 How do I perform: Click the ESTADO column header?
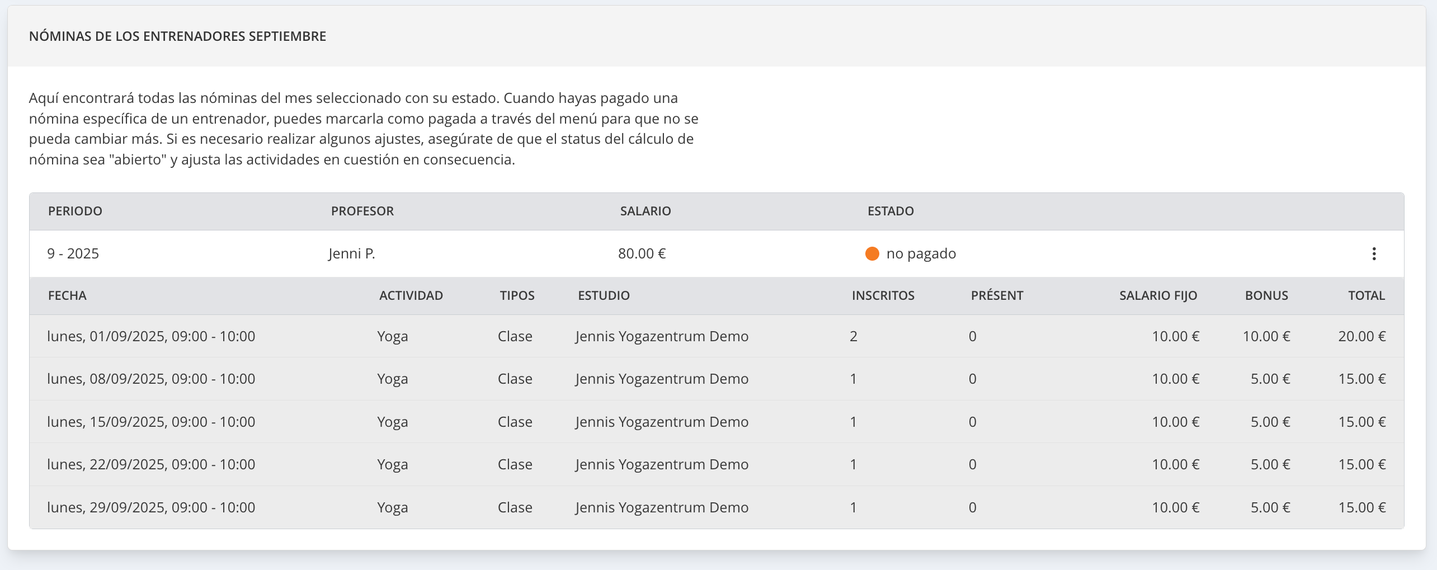(x=890, y=211)
